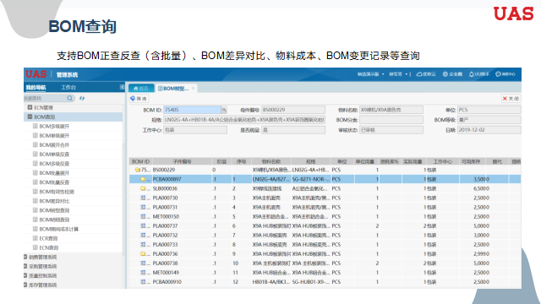Click the part icon of row MET000150
The height and width of the screenshot is (304, 541).
point(143,216)
